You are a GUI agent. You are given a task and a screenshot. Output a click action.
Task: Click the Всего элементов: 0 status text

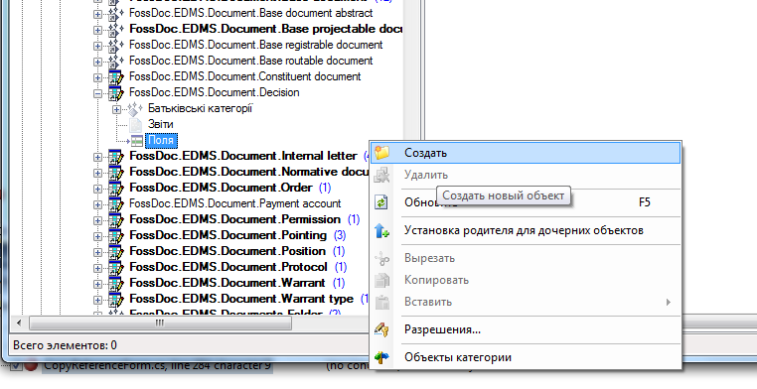click(65, 345)
